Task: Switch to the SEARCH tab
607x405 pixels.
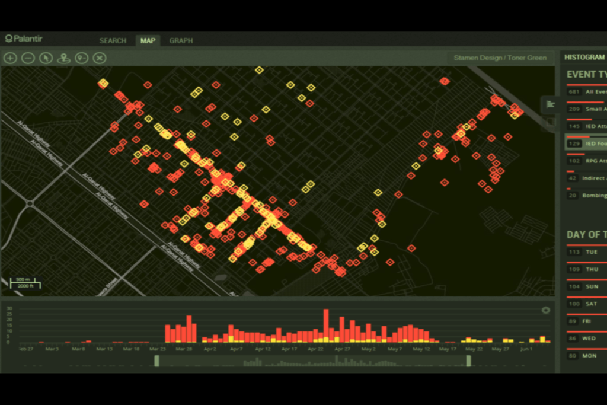Action: pyautogui.click(x=113, y=40)
